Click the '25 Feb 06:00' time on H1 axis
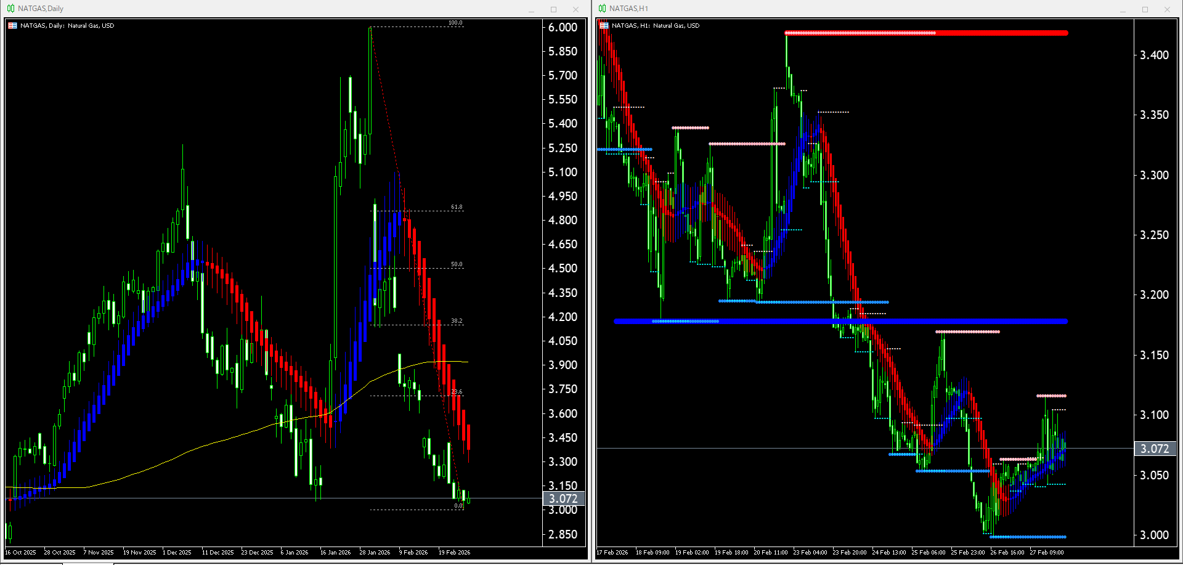1183x565 pixels. click(929, 553)
